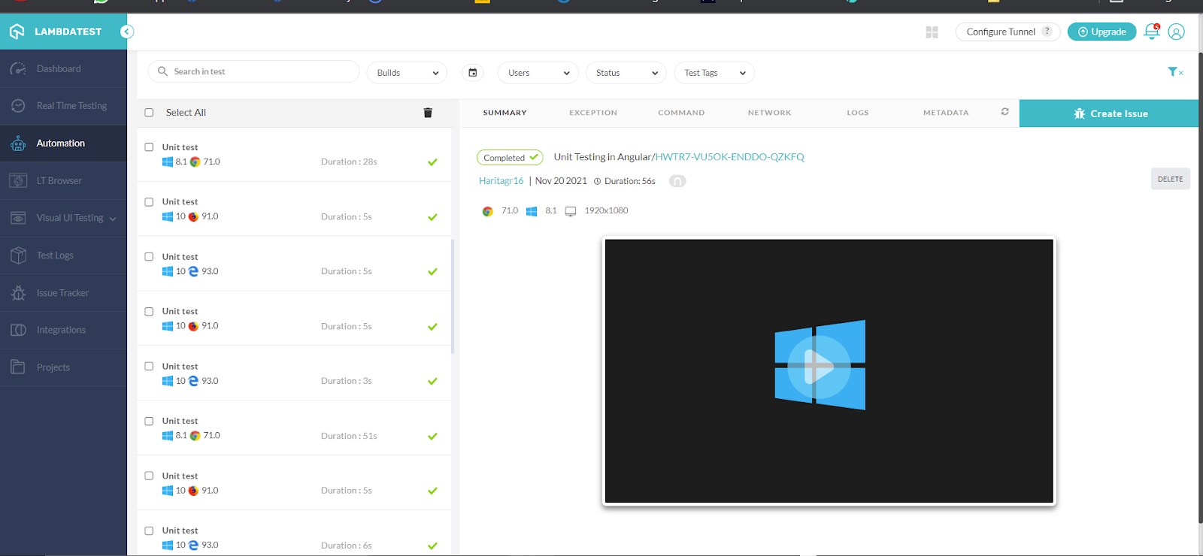
Task: Collapse the sidebar with the arrow icon
Action: (127, 32)
